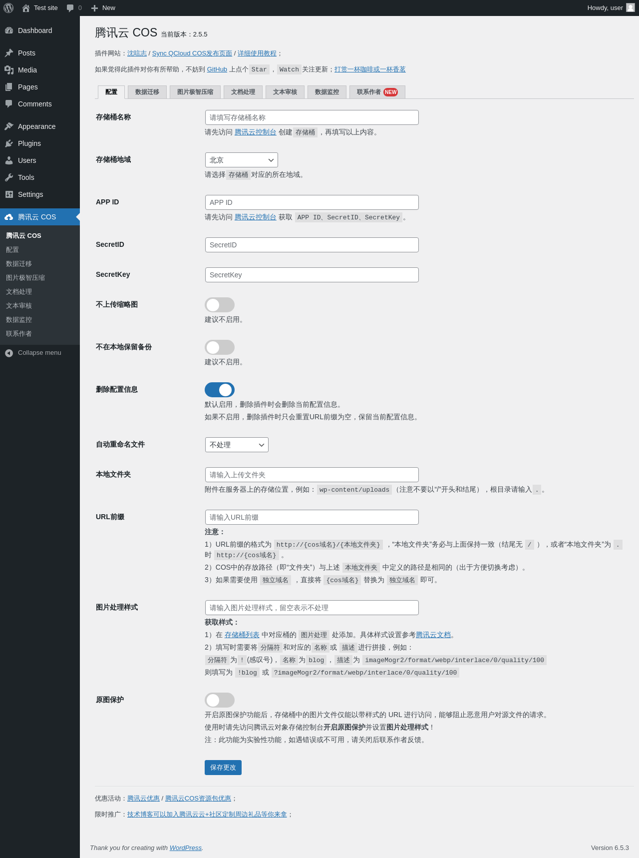Click the New content plus icon
The height and width of the screenshot is (858, 639).
tap(94, 8)
